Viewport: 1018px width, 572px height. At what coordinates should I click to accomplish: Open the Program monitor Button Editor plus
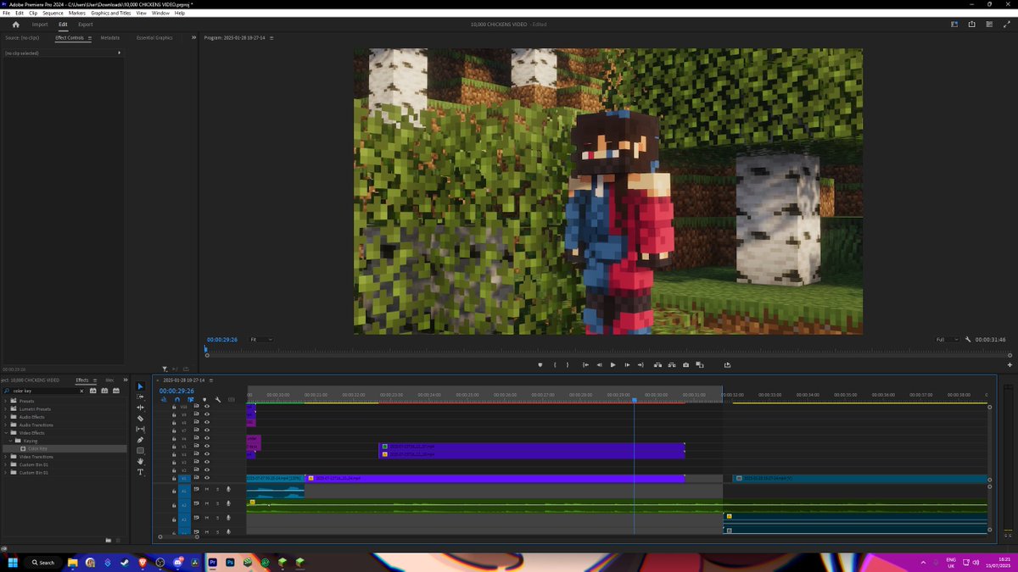pyautogui.click(x=1009, y=365)
